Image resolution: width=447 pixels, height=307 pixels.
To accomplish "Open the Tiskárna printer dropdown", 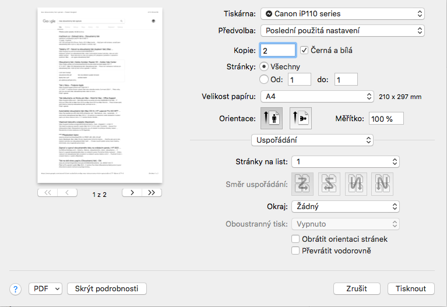I will coord(343,13).
